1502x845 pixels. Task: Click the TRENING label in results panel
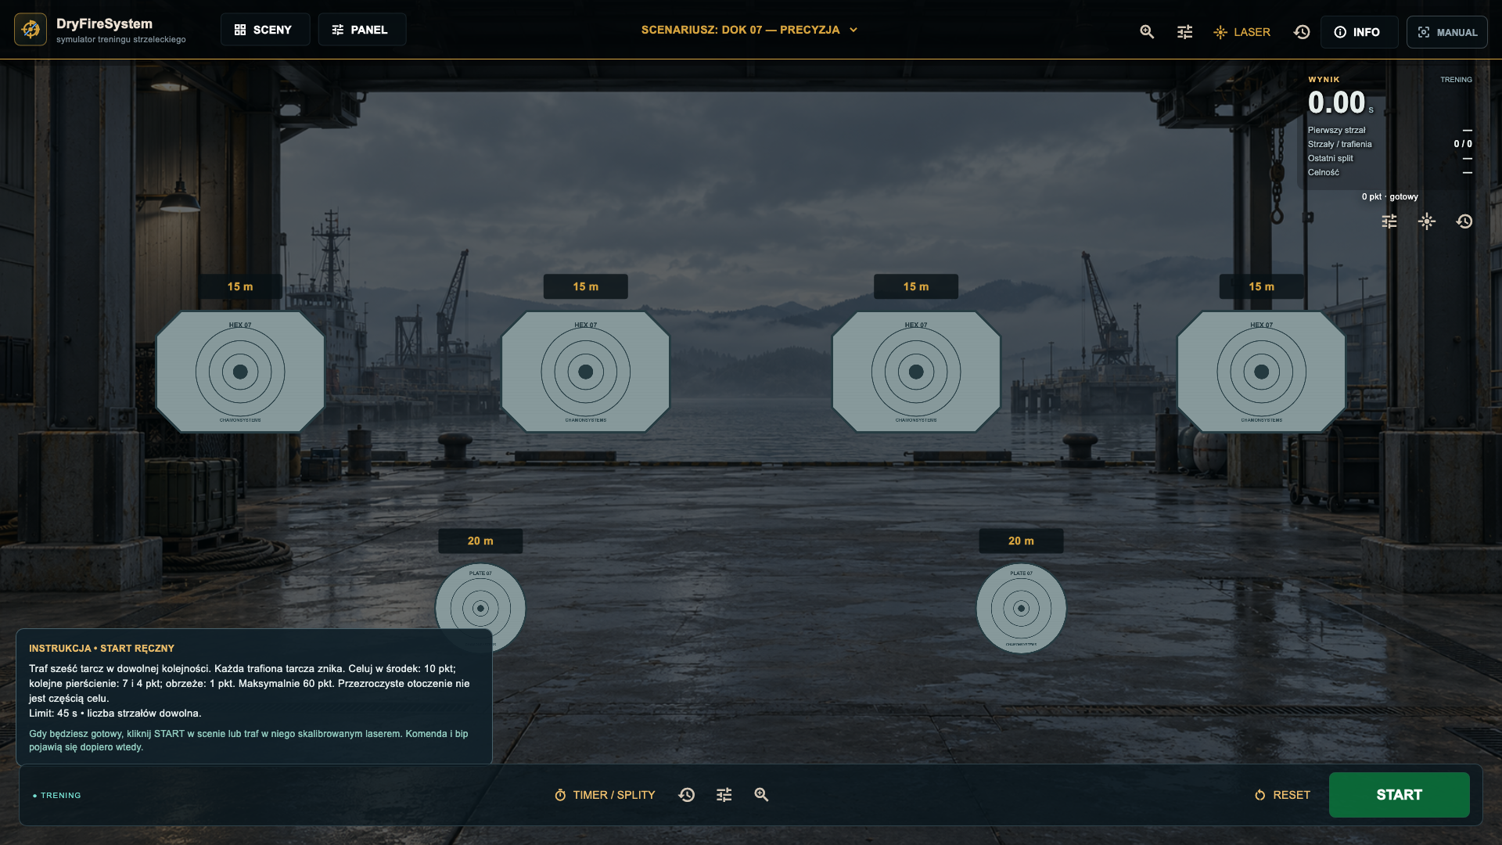tap(1456, 80)
